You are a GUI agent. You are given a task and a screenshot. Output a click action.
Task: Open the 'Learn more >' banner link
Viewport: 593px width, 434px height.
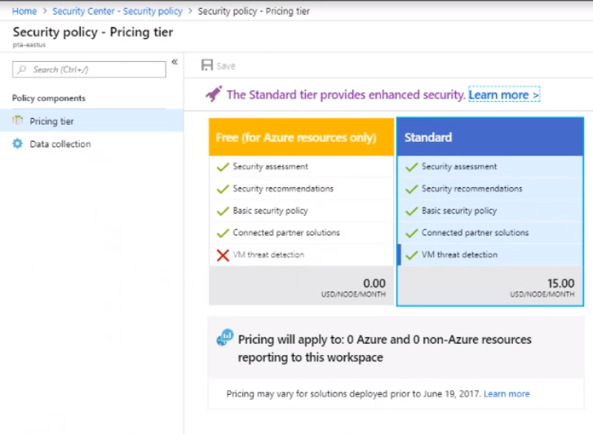pos(503,94)
